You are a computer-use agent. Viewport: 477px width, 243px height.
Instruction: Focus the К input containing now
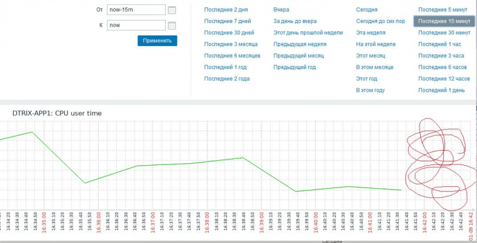tap(136, 25)
